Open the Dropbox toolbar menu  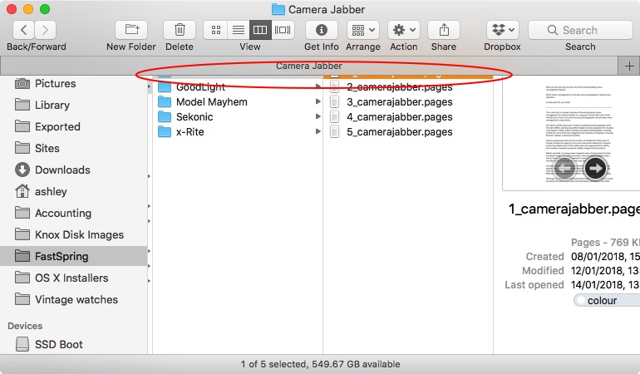click(503, 30)
